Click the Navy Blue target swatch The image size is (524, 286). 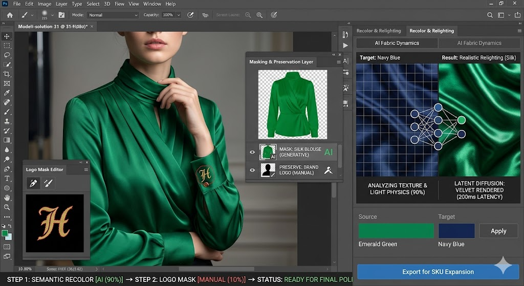[456, 231]
